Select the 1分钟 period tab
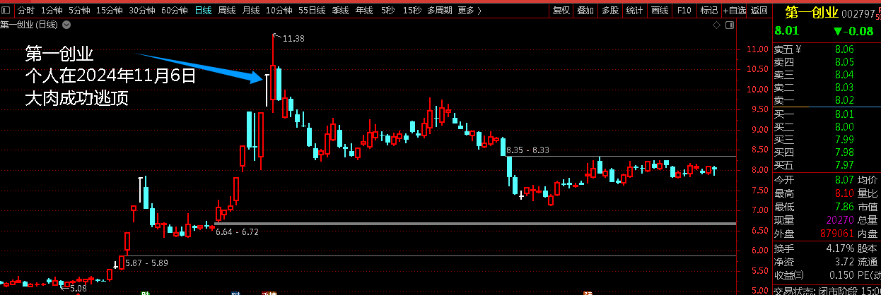881x295 pixels. pyautogui.click(x=51, y=11)
